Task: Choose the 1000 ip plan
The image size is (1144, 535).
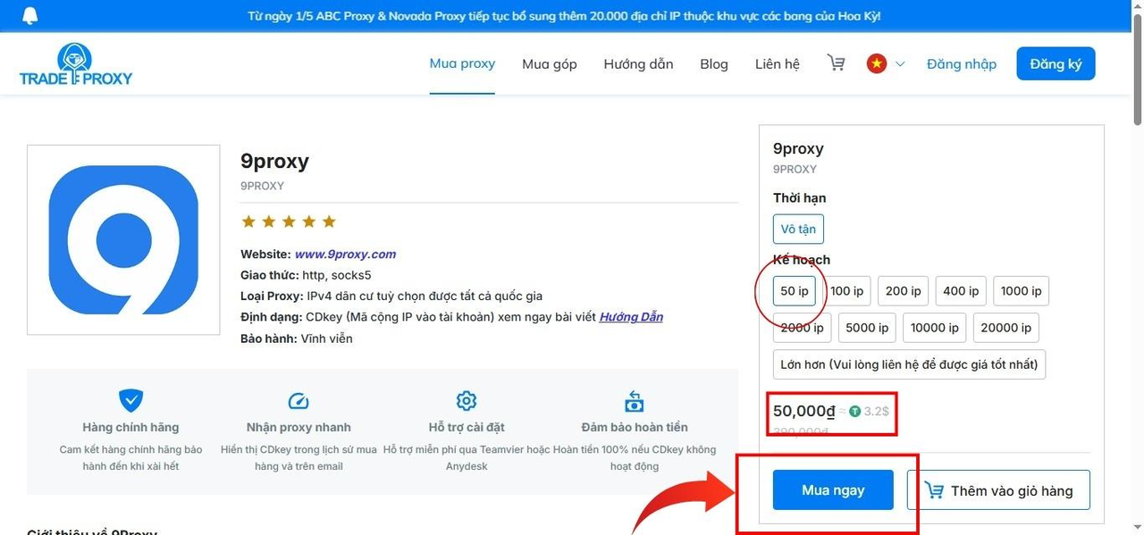Action: tap(1021, 291)
